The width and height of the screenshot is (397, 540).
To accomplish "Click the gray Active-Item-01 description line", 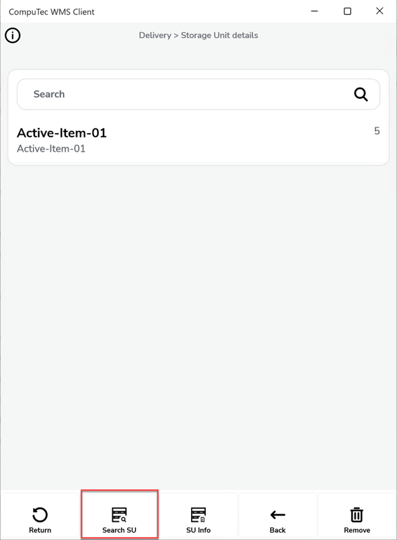I will tap(51, 149).
